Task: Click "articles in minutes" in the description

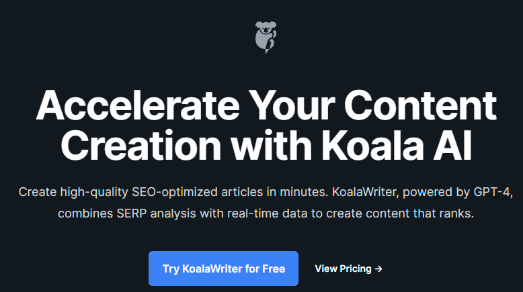Action: coord(275,192)
